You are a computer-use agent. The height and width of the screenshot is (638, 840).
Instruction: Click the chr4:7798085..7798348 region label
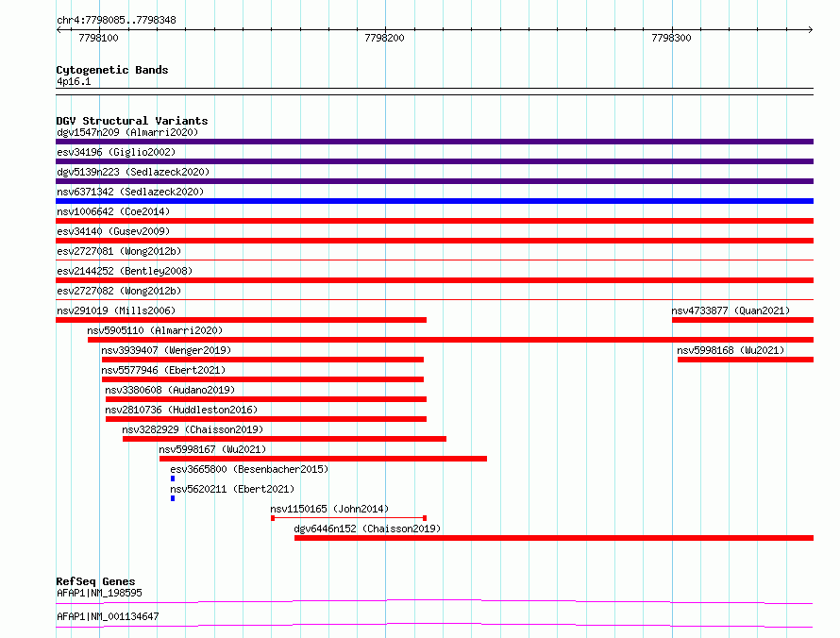click(116, 20)
